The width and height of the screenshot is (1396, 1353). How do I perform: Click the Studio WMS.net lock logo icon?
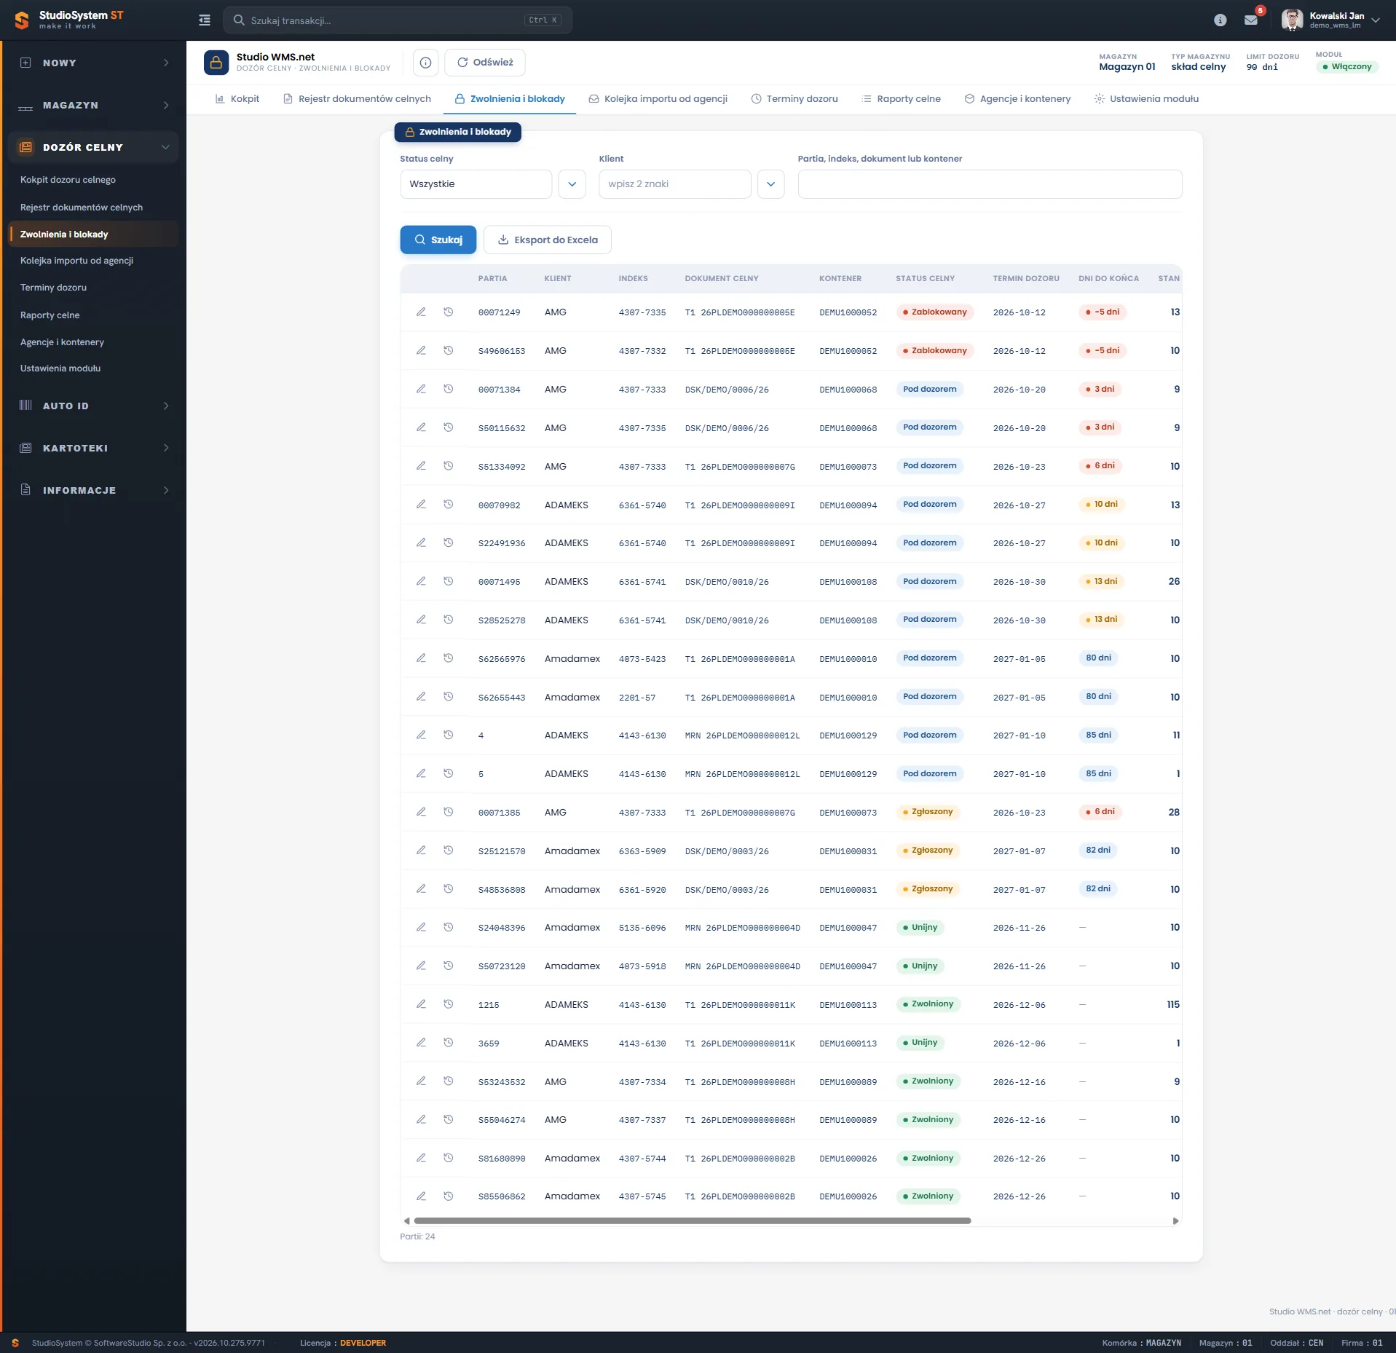pyautogui.click(x=216, y=63)
